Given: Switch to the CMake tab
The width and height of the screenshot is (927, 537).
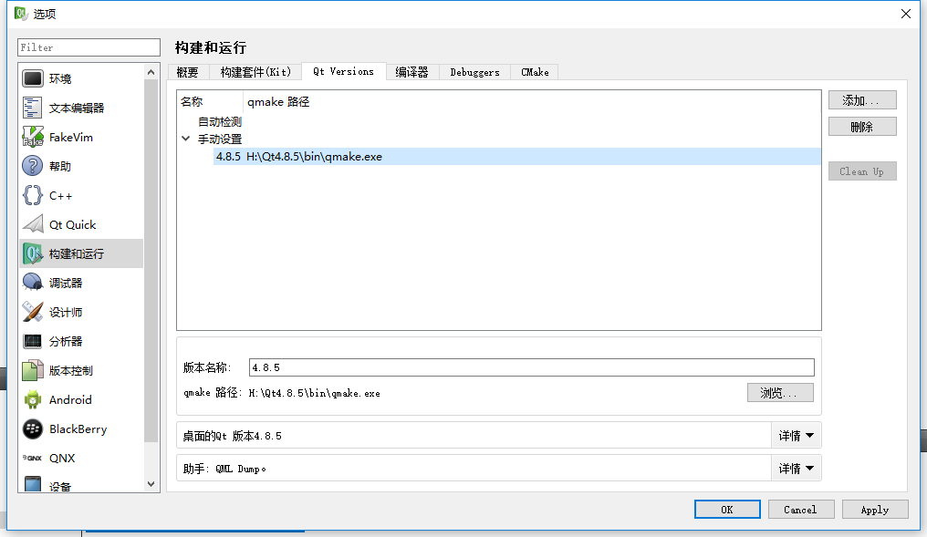Looking at the screenshot, I should [x=534, y=71].
